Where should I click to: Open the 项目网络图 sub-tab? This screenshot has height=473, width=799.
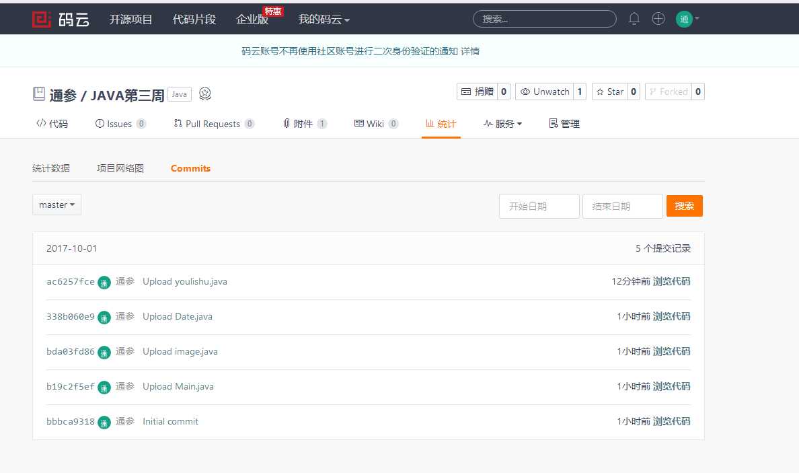point(120,168)
